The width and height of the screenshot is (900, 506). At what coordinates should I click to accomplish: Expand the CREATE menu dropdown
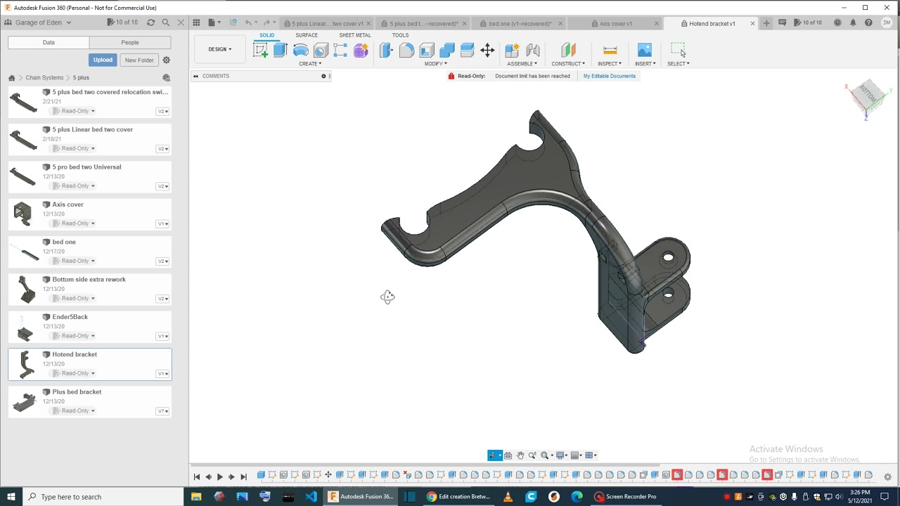point(310,64)
